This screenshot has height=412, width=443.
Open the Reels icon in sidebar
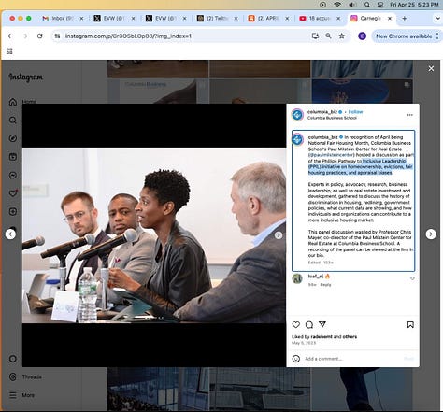[13, 157]
